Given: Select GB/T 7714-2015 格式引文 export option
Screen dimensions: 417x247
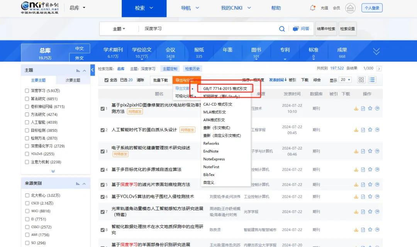Looking at the screenshot, I should pos(225,89).
